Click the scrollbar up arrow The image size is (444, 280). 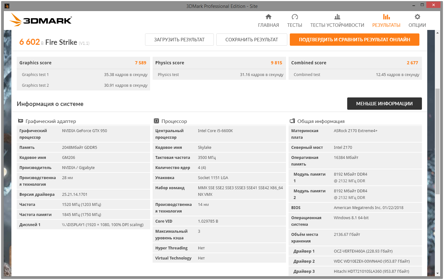(x=437, y=33)
